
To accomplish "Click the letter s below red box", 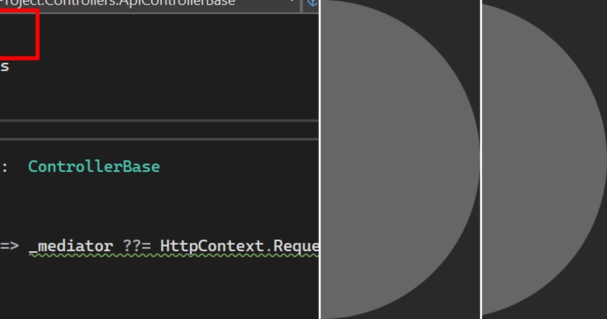I will [x=4, y=67].
